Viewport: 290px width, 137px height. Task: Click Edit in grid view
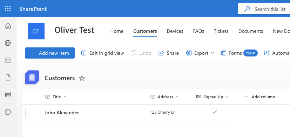point(103,53)
